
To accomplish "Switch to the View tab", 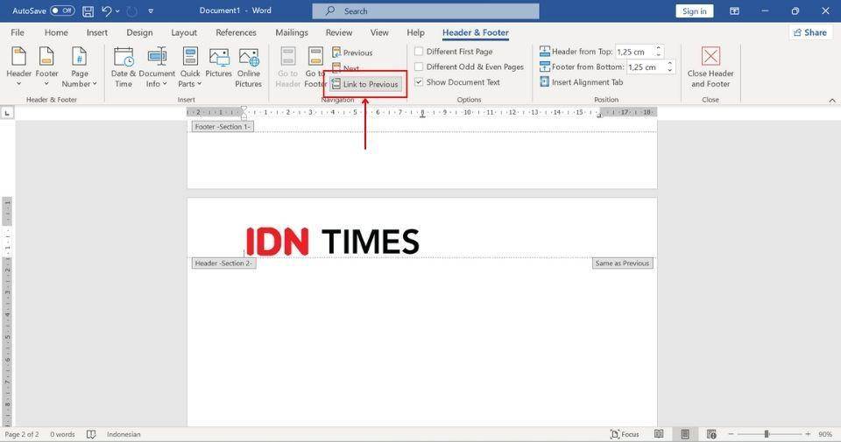I will click(x=379, y=32).
